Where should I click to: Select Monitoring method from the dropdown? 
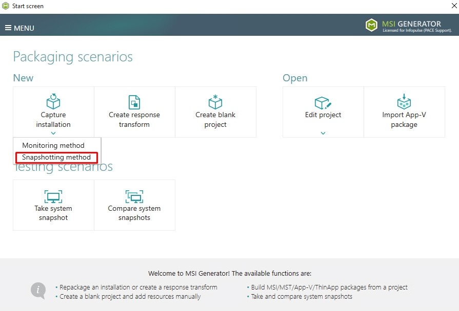(53, 145)
